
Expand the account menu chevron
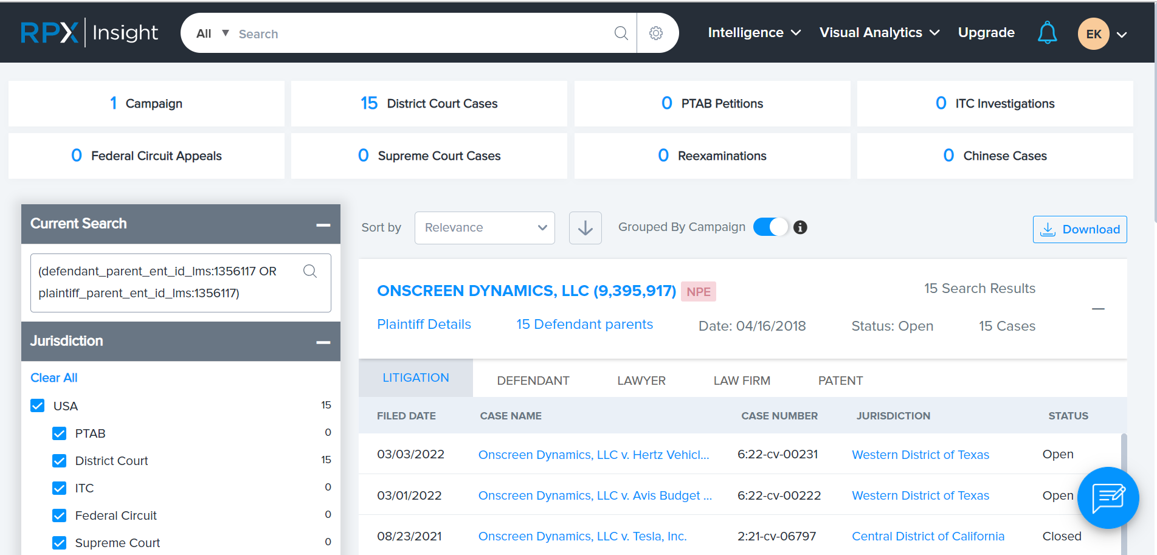[1122, 35]
